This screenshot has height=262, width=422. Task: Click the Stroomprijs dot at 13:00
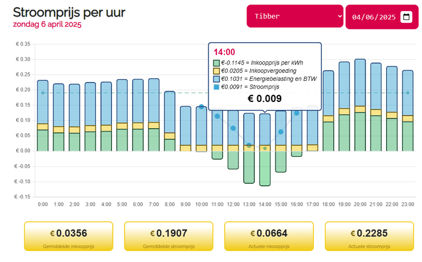point(249,145)
